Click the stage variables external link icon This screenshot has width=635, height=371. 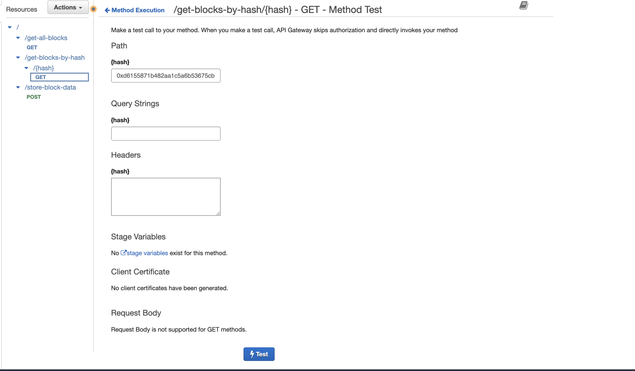123,253
